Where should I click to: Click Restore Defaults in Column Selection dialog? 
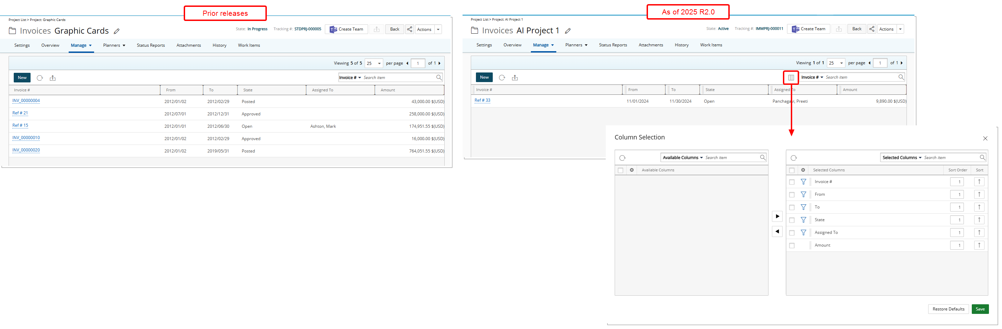948,309
